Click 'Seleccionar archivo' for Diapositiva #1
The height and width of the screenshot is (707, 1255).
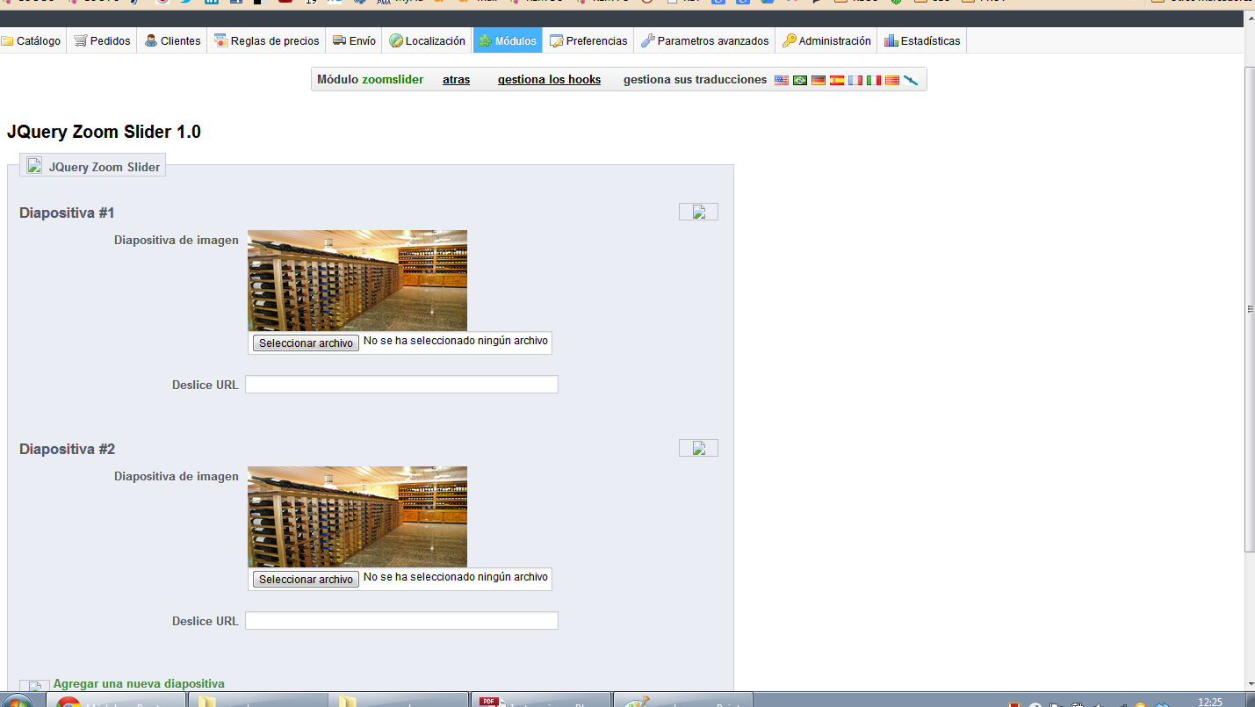pos(306,343)
